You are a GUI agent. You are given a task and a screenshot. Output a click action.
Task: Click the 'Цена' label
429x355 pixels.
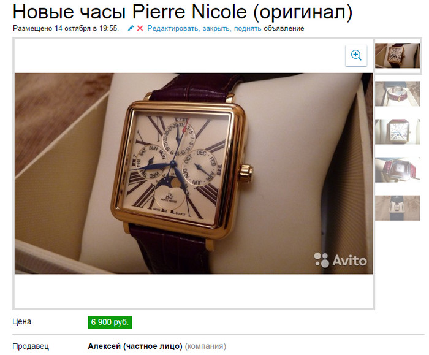pyautogui.click(x=21, y=321)
